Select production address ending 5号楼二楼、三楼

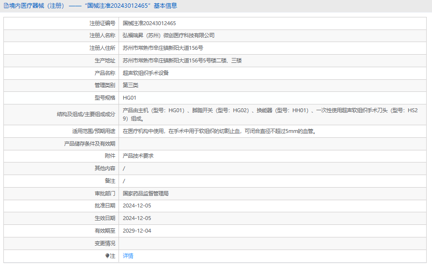pyautogui.click(x=182, y=60)
